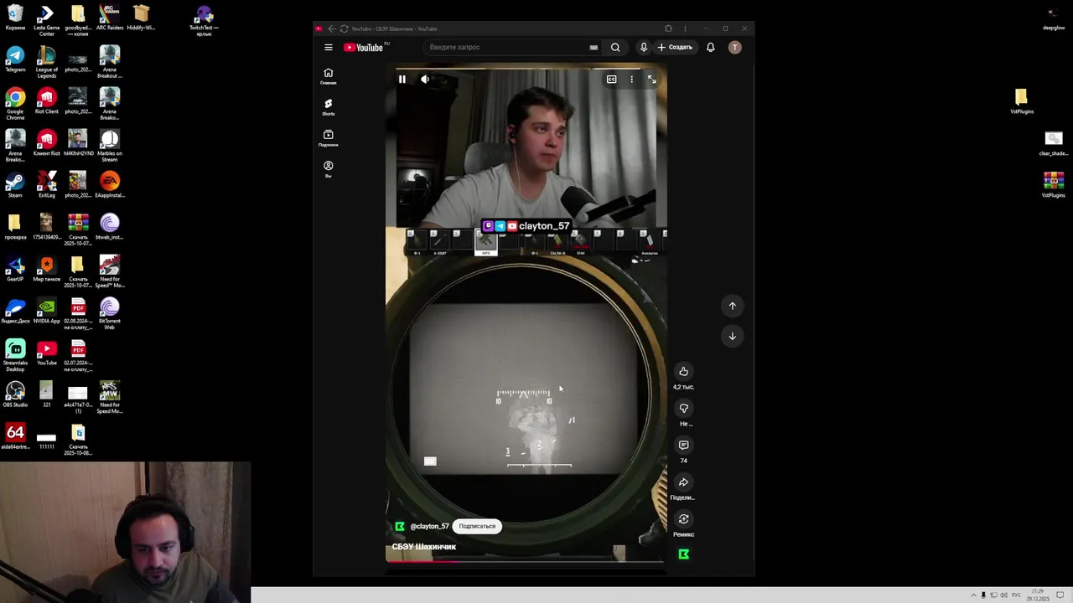Open the OBS Studio desktop shortcut
Viewport: 1073px width, 603px height.
15,394
